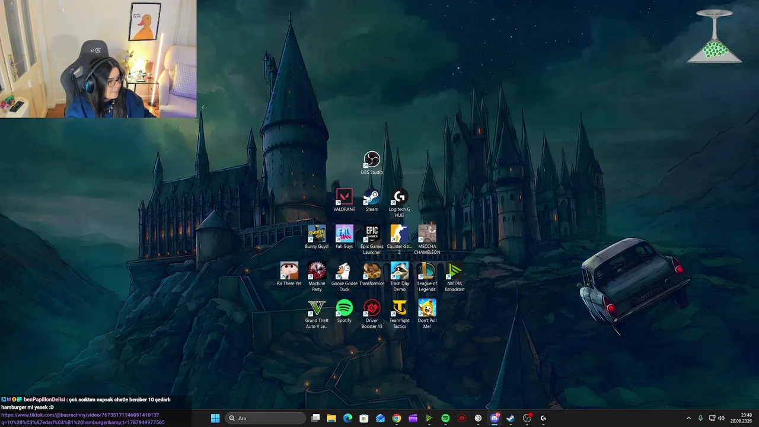Select the Spotify desktop shortcut
The width and height of the screenshot is (759, 427).
(344, 311)
